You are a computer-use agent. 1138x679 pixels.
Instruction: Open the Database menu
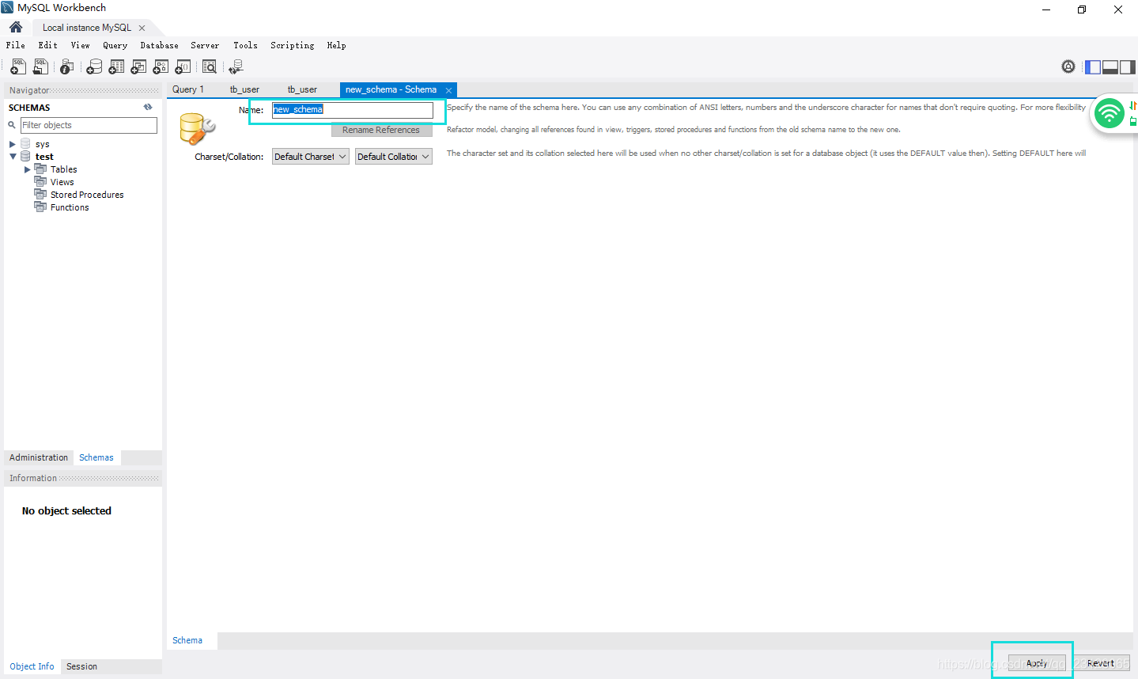(x=158, y=45)
